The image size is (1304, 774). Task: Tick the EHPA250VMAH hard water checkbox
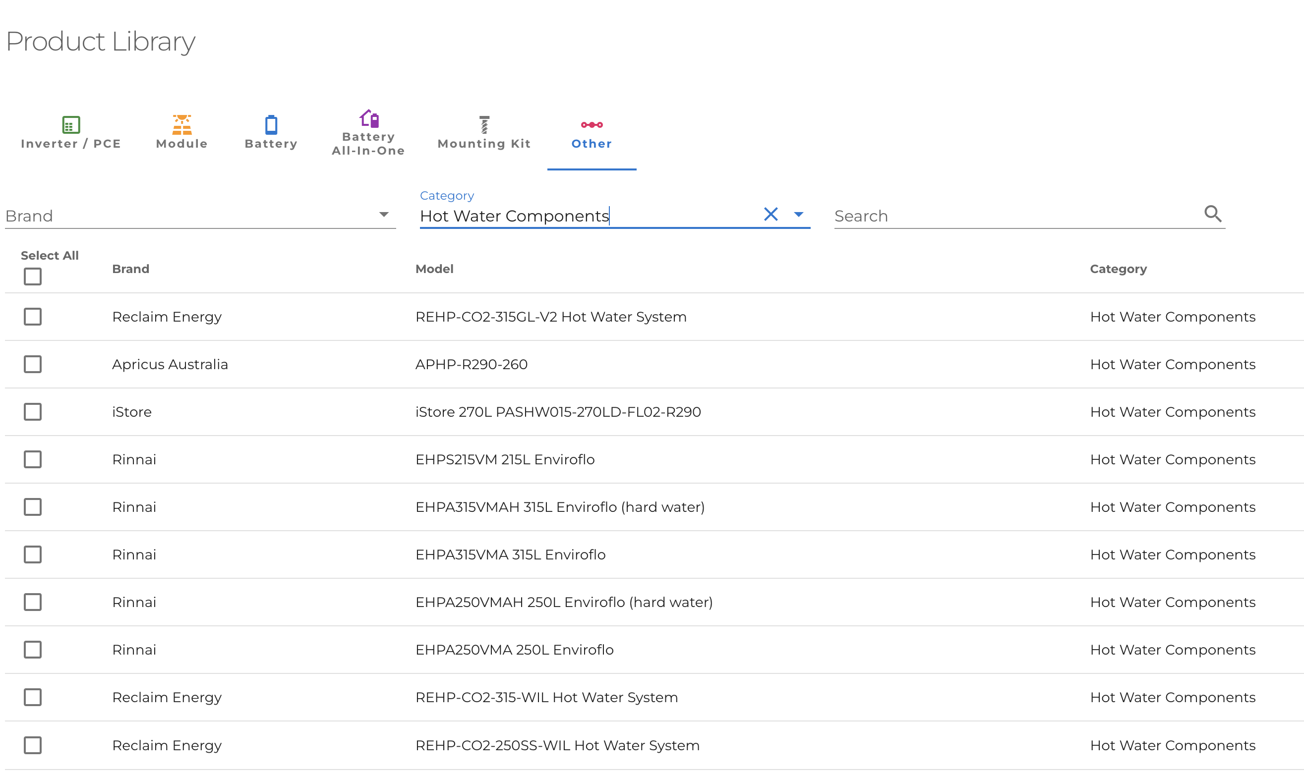pyautogui.click(x=32, y=602)
